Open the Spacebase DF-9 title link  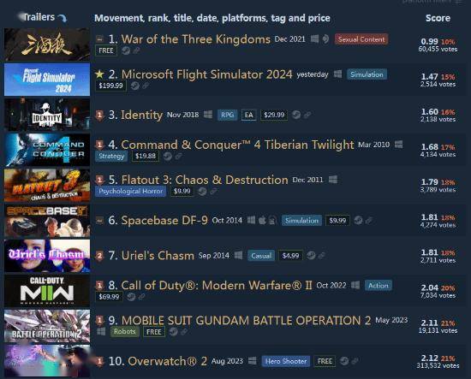(164, 221)
